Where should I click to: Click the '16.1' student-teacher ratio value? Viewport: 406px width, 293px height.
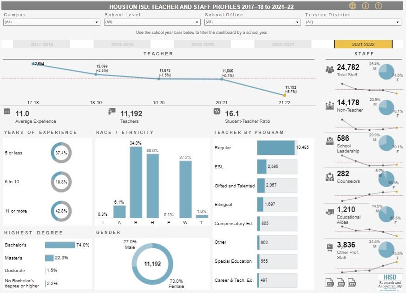tap(232, 113)
